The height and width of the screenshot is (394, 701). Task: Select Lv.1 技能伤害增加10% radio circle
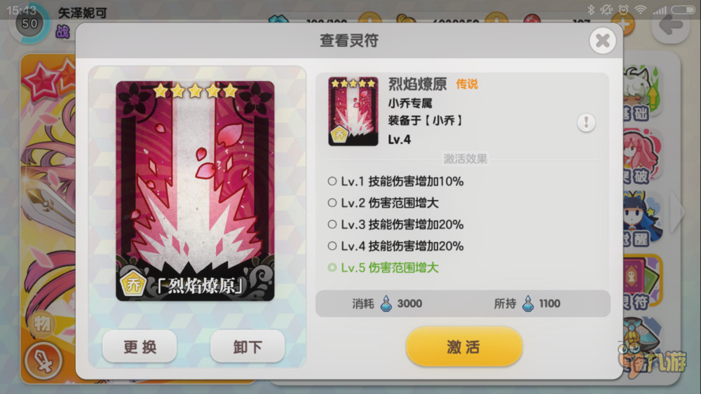[332, 181]
